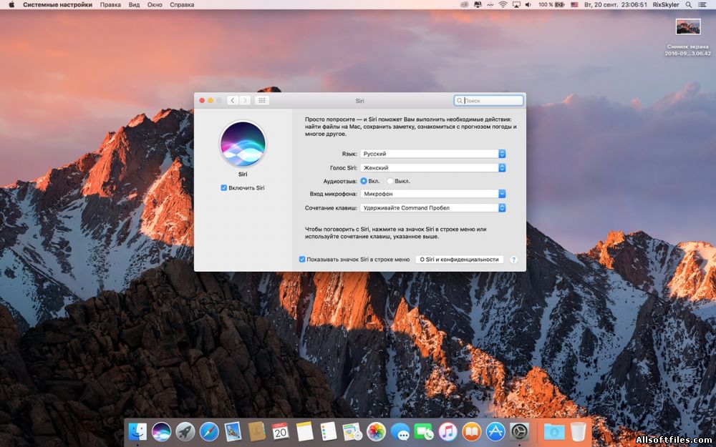This screenshot has height=447, width=716.
Task: Open Messages speech bubble icon in Dock
Action: tap(400, 431)
